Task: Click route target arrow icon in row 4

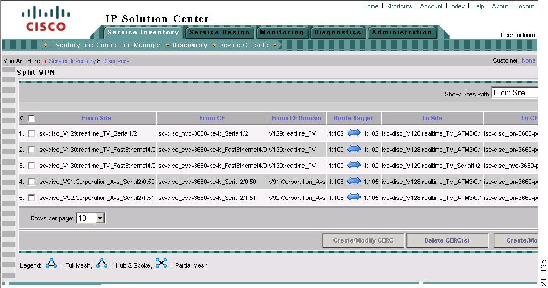Action: pos(354,182)
